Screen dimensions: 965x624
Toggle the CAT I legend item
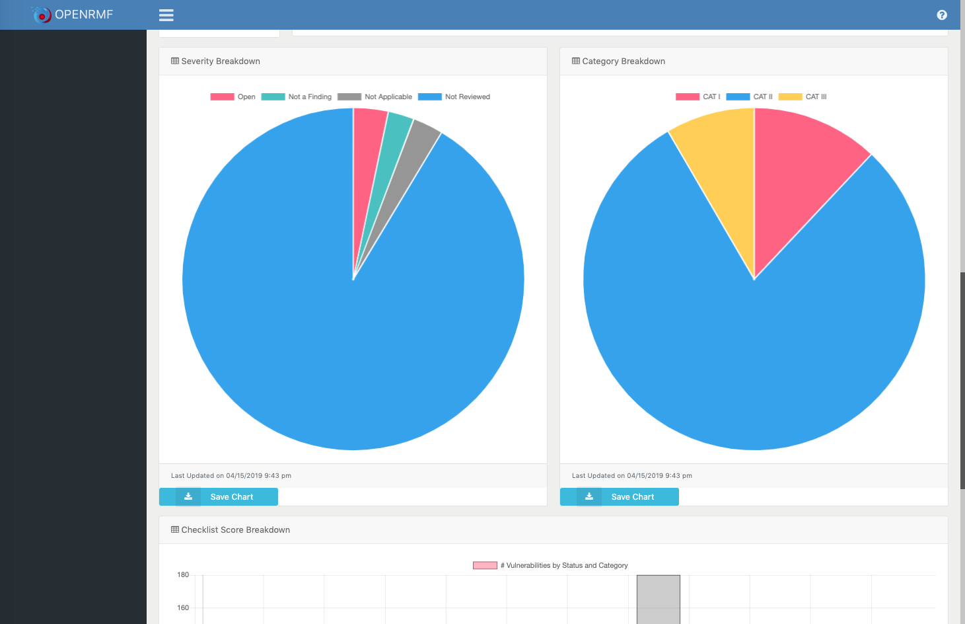tap(698, 97)
